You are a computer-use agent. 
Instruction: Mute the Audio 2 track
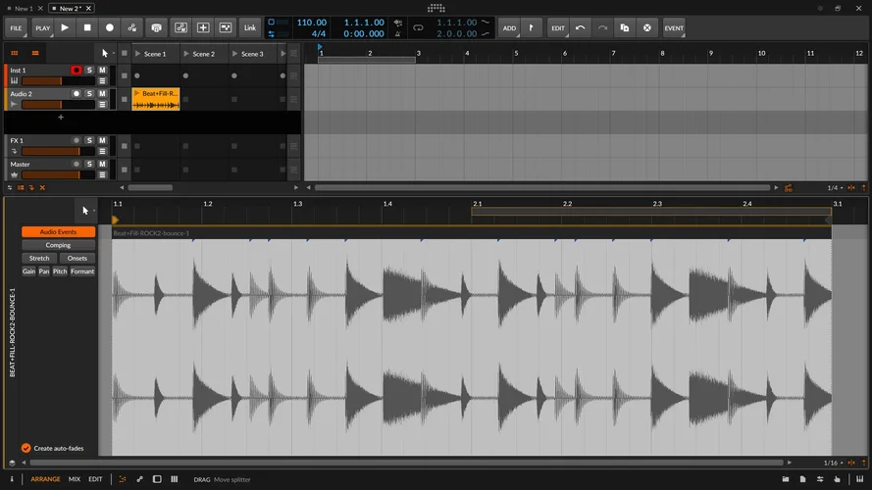tap(102, 94)
